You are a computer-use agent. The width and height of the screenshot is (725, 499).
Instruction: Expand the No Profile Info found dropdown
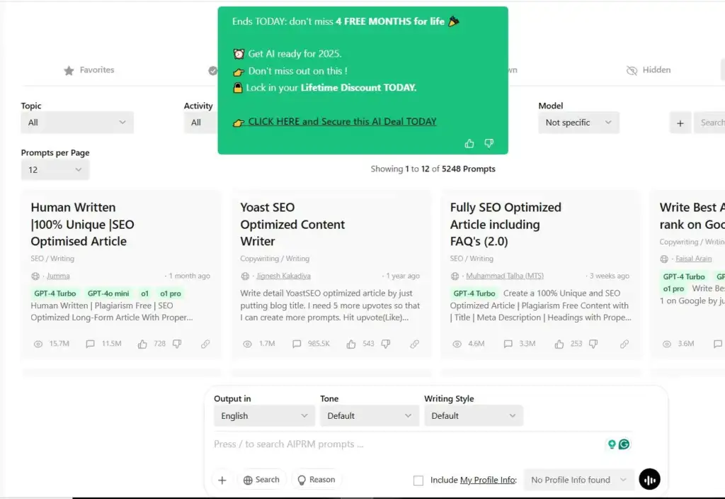click(578, 480)
